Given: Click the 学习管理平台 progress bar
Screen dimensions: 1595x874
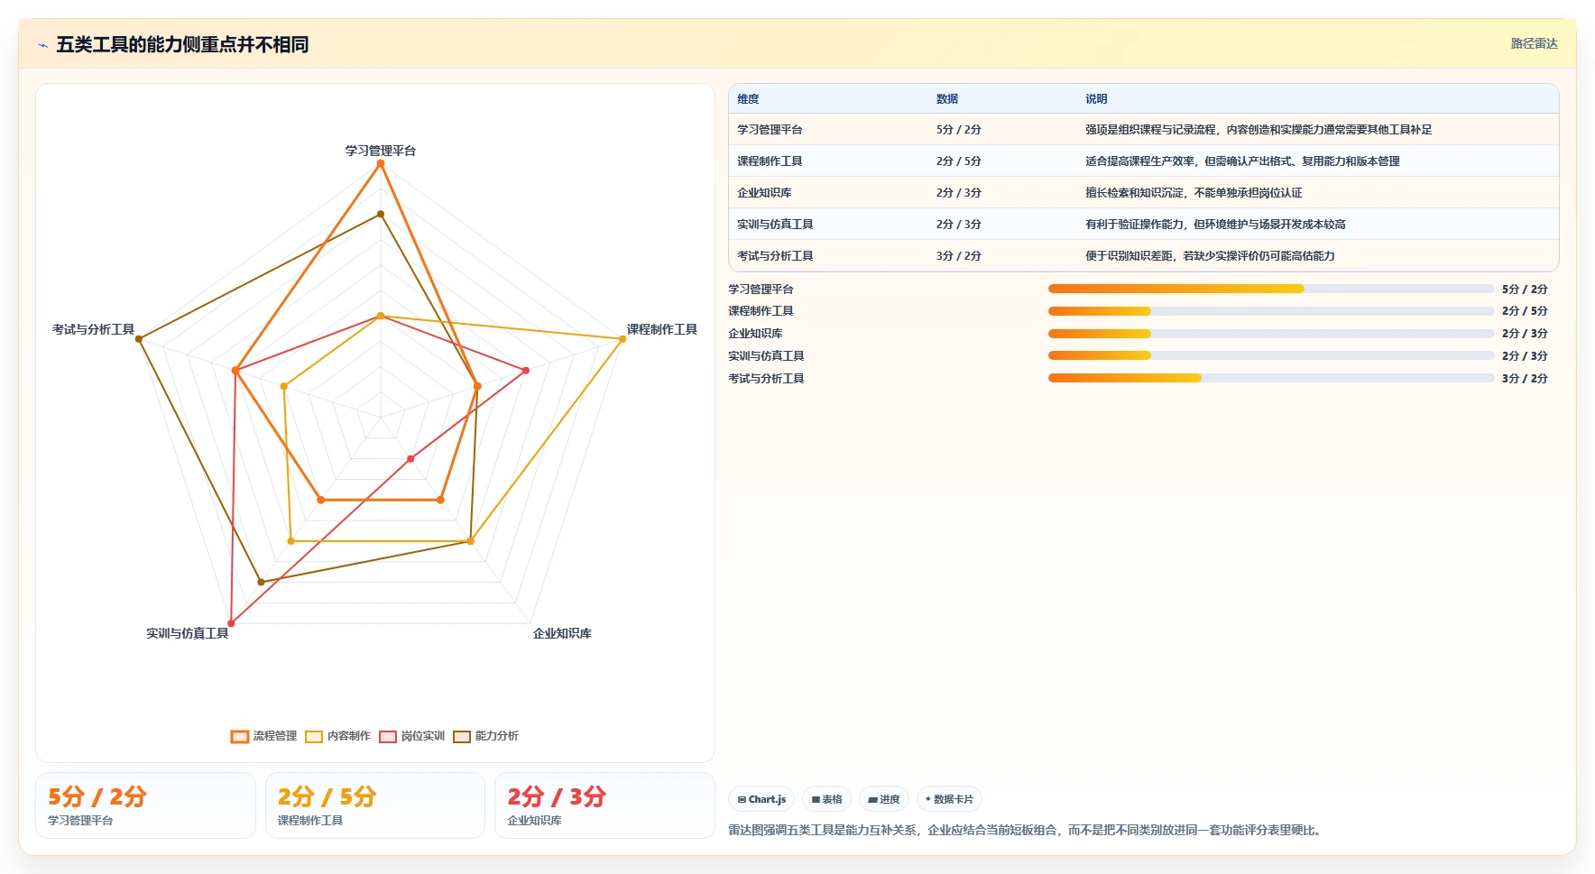Looking at the screenshot, I should (x=1271, y=289).
